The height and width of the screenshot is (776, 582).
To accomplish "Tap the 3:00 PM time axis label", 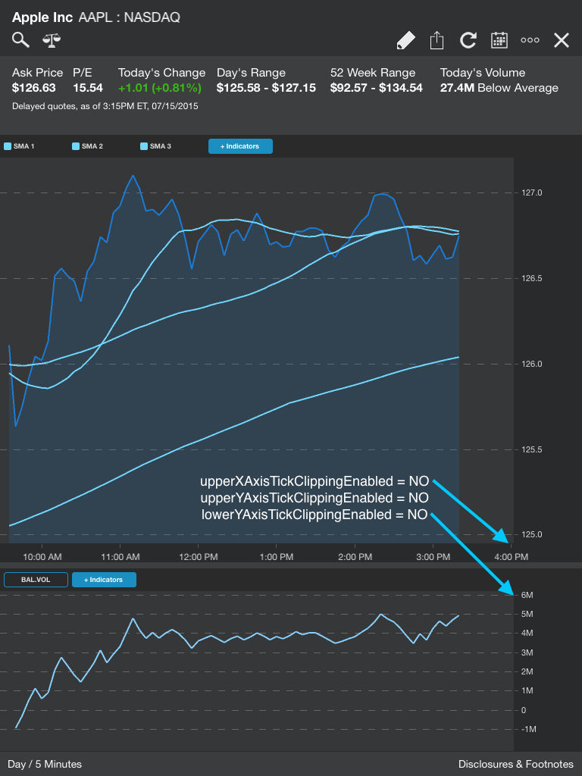I will tap(433, 557).
